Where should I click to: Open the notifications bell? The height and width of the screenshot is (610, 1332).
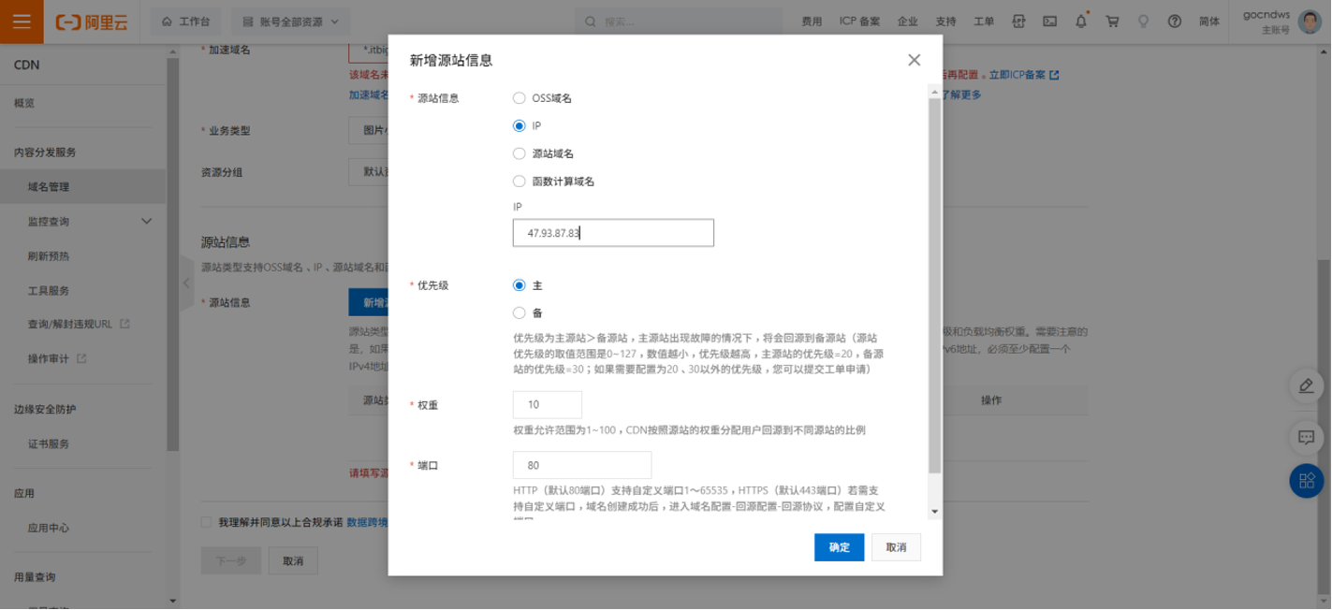pyautogui.click(x=1081, y=22)
